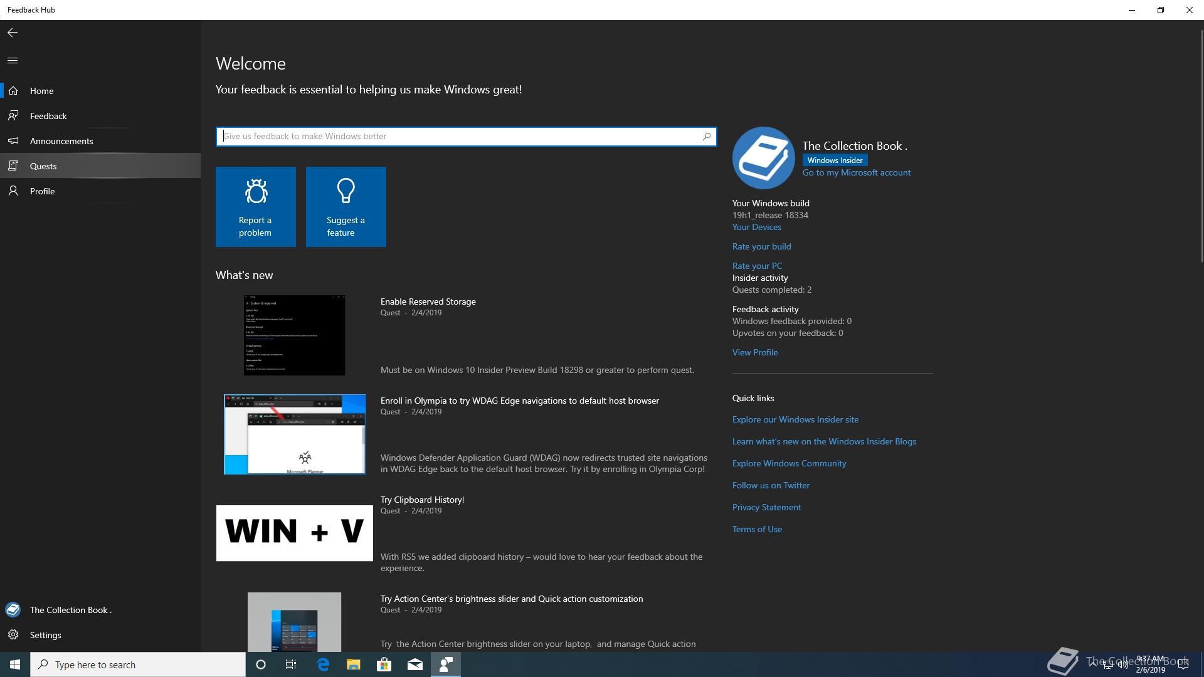Click the taskbar clock showing 2/6/2019
Image resolution: width=1204 pixels, height=677 pixels.
(1150, 664)
